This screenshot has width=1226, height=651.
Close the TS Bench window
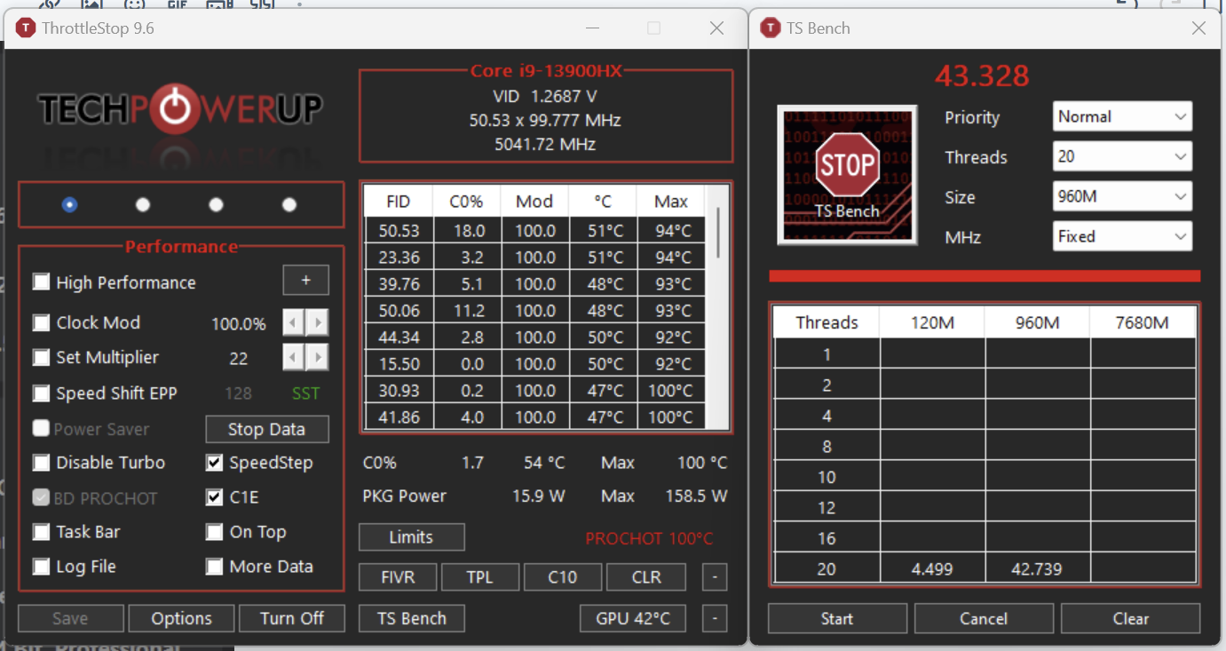pyautogui.click(x=1198, y=28)
